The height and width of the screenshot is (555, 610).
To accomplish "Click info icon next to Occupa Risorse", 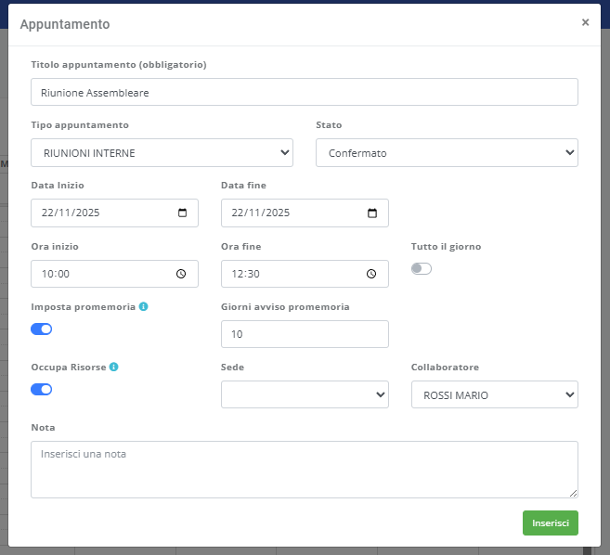I will click(x=113, y=367).
